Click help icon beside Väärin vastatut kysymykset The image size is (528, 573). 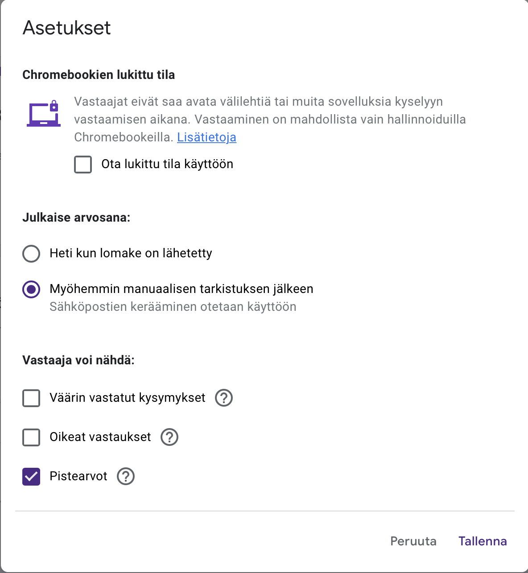coord(224,398)
